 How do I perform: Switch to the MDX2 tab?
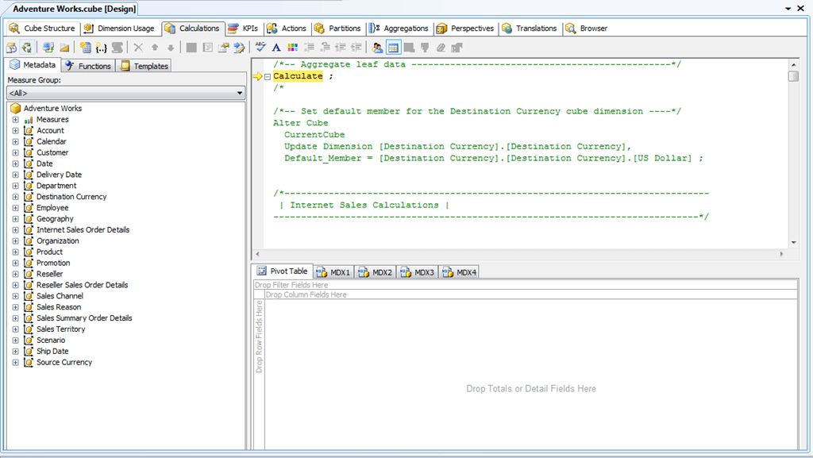(376, 272)
